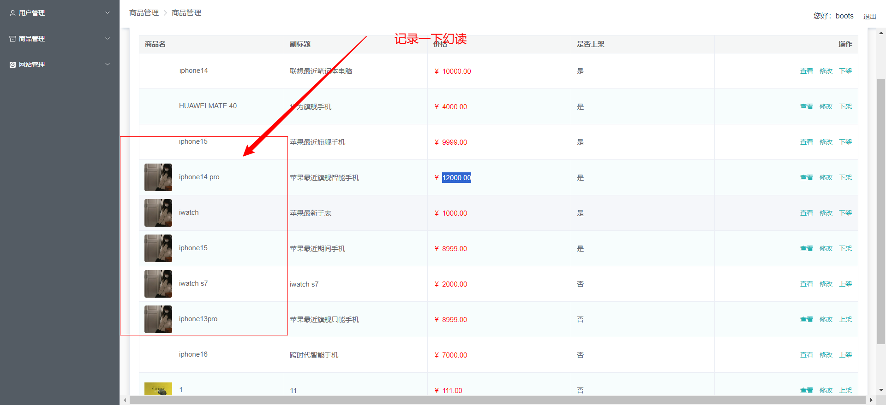Click 查看 for the iwatch s7 row
The width and height of the screenshot is (886, 405).
(x=806, y=284)
